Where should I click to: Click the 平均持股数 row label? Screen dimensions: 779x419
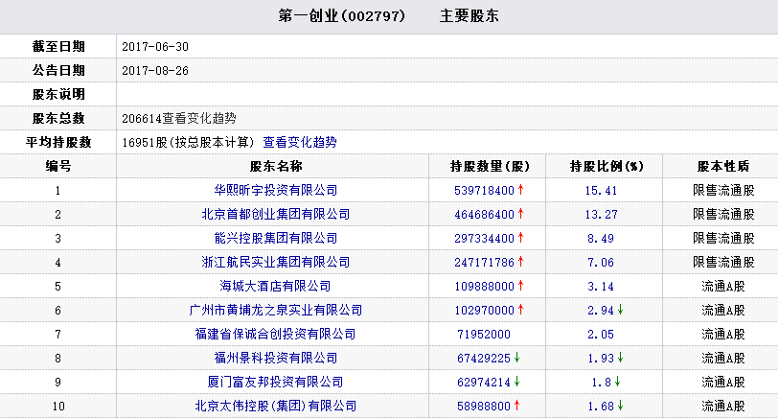coord(58,143)
